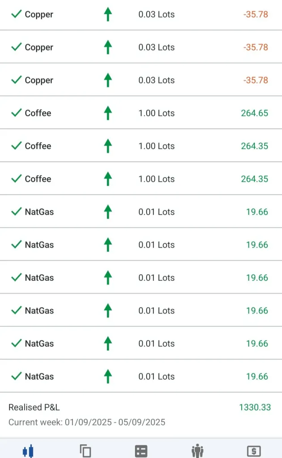Click the checkmark on the topmost Copper row
Image resolution: width=282 pixels, height=458 pixels.
click(17, 14)
